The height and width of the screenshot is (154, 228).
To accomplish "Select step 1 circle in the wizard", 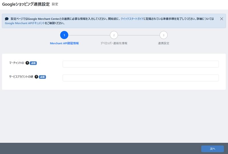I will pyautogui.click(x=64, y=35).
